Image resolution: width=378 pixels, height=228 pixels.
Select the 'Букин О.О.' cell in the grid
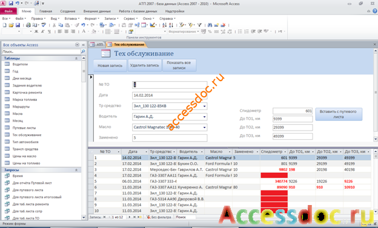coord(190,164)
